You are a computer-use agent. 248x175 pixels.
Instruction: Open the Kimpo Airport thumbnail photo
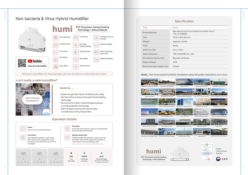point(219,122)
